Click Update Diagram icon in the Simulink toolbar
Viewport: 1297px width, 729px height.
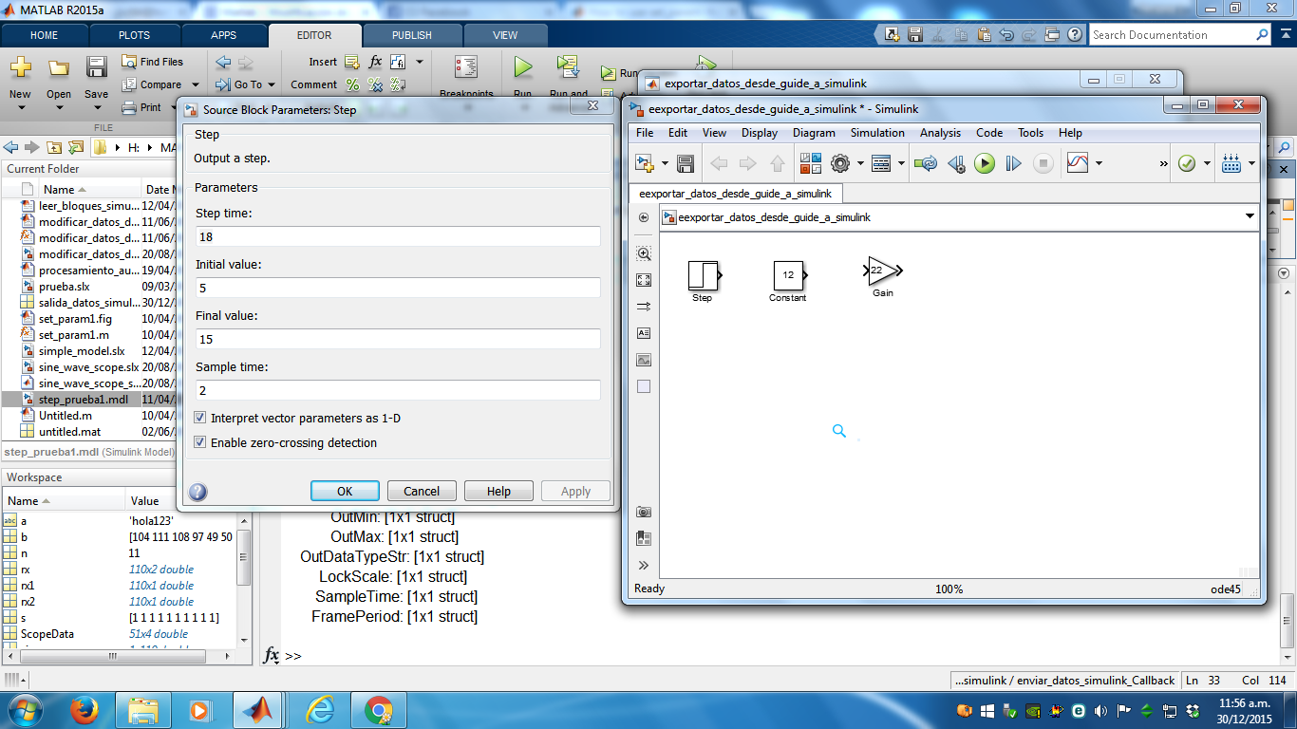pyautogui.click(x=925, y=163)
